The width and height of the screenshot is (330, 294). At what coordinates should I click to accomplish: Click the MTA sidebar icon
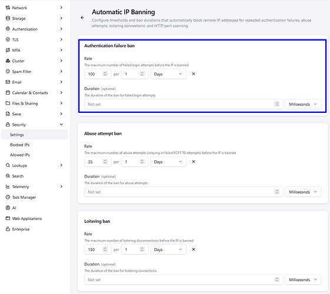point(8,50)
